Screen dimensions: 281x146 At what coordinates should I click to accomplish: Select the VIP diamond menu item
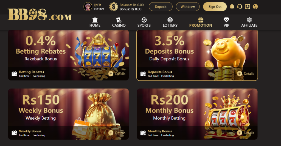[x=226, y=23]
